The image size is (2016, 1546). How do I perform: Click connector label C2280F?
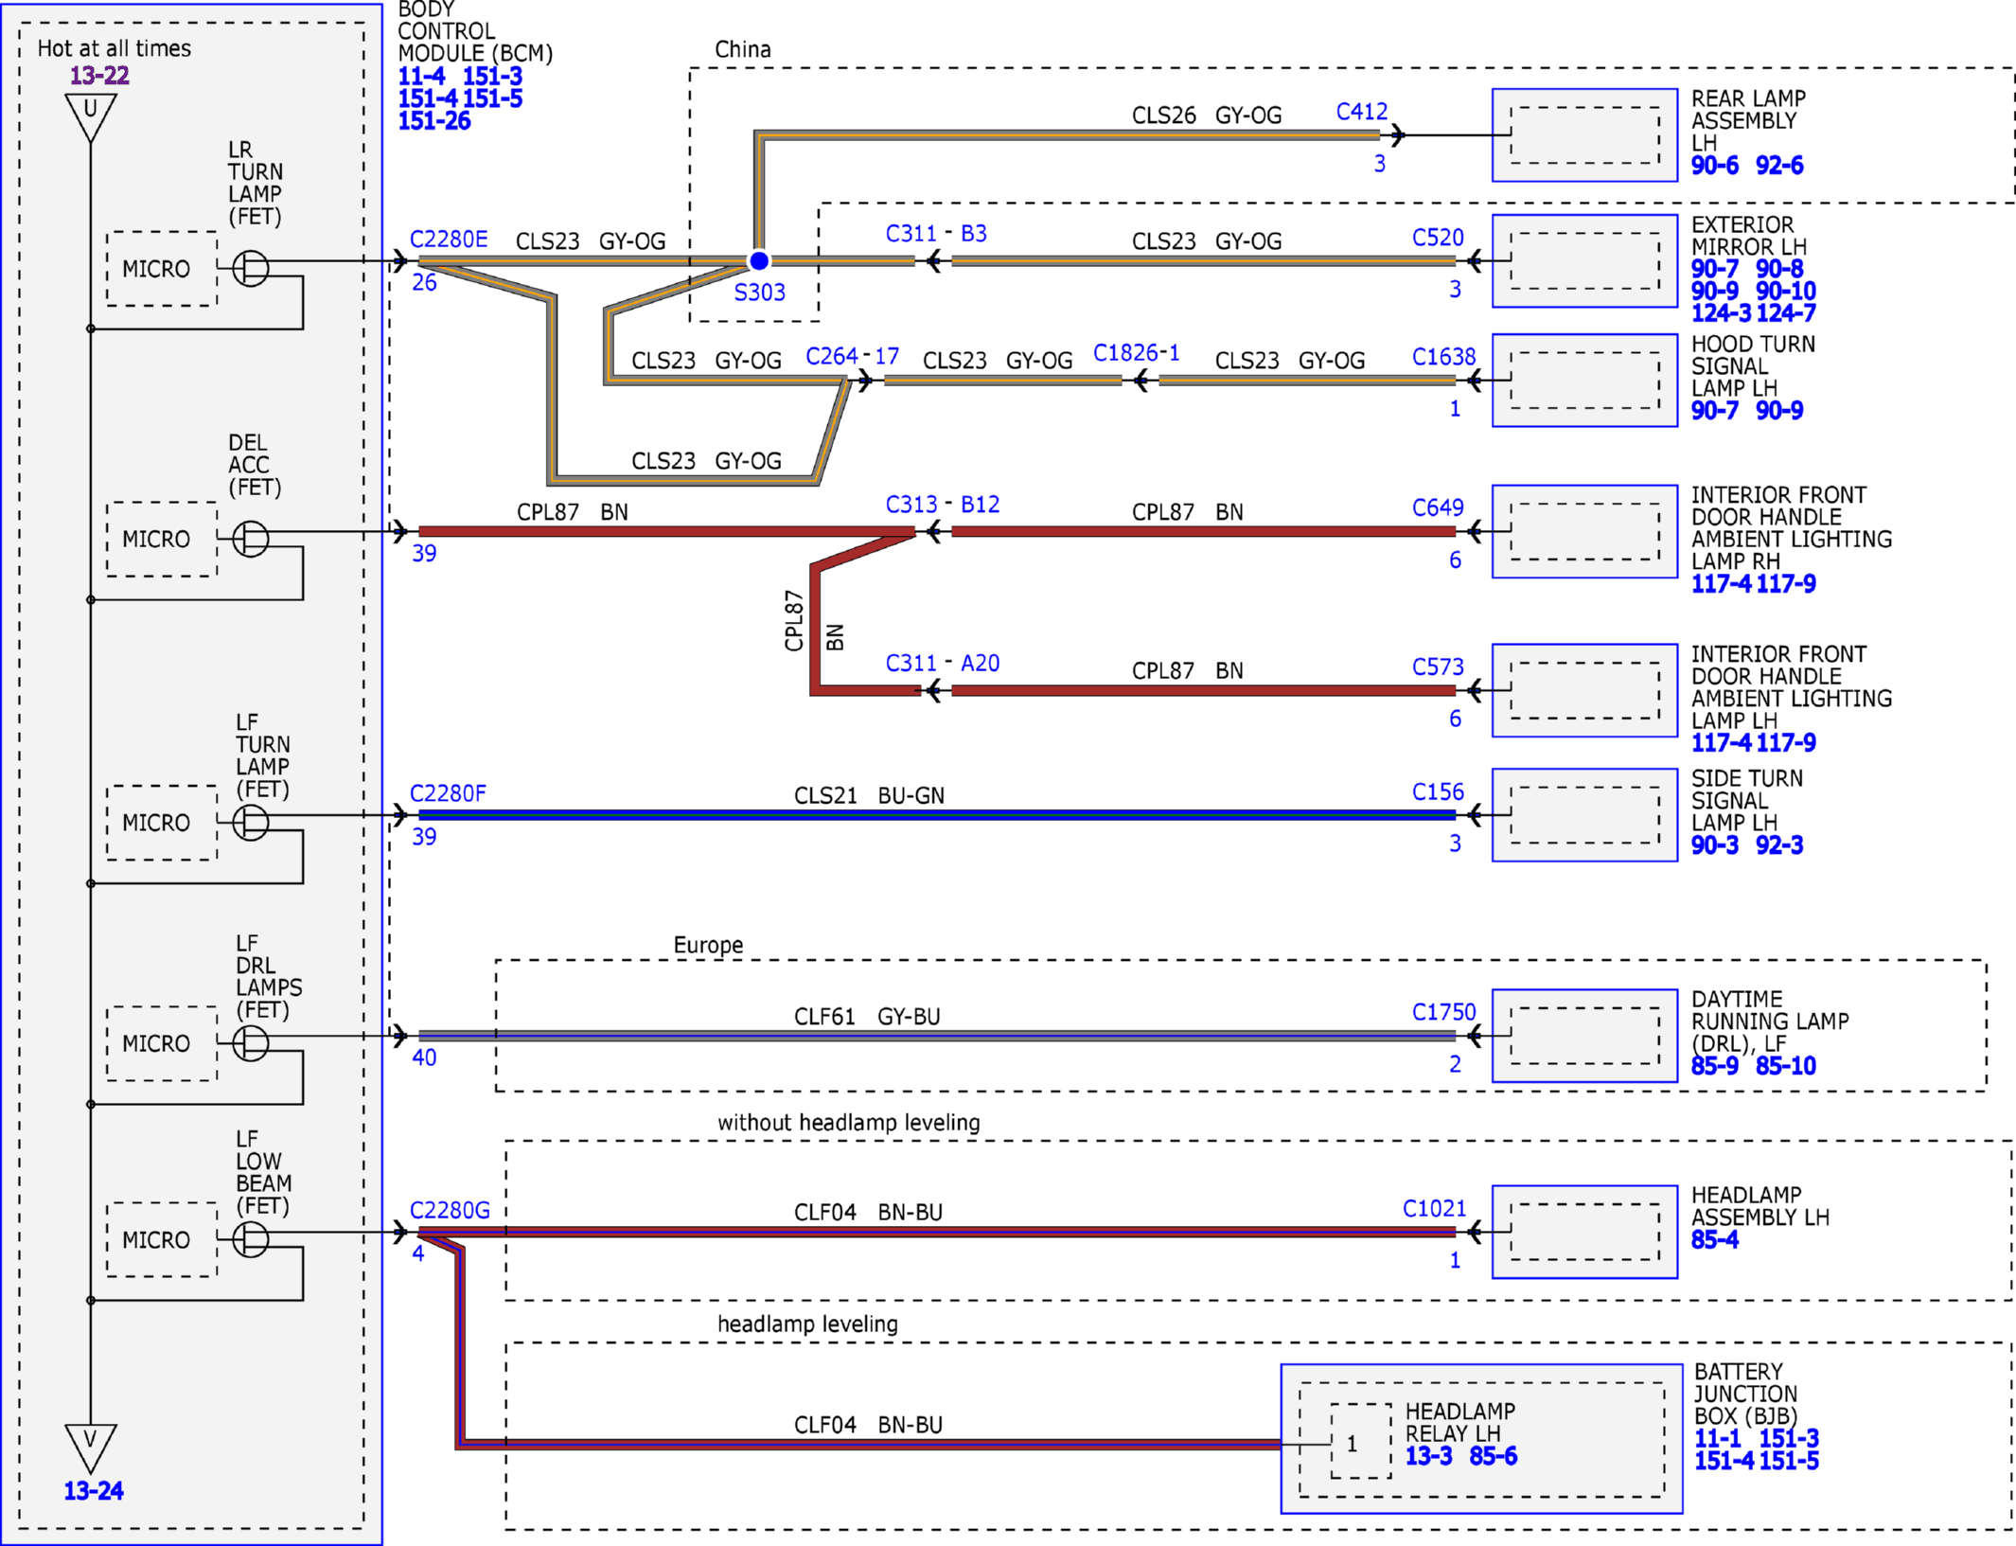click(448, 793)
